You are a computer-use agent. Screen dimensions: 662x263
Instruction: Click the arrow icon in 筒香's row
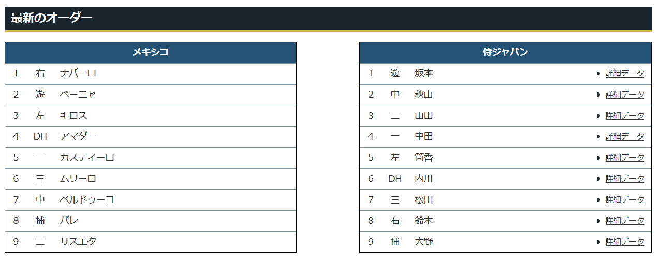tap(599, 158)
